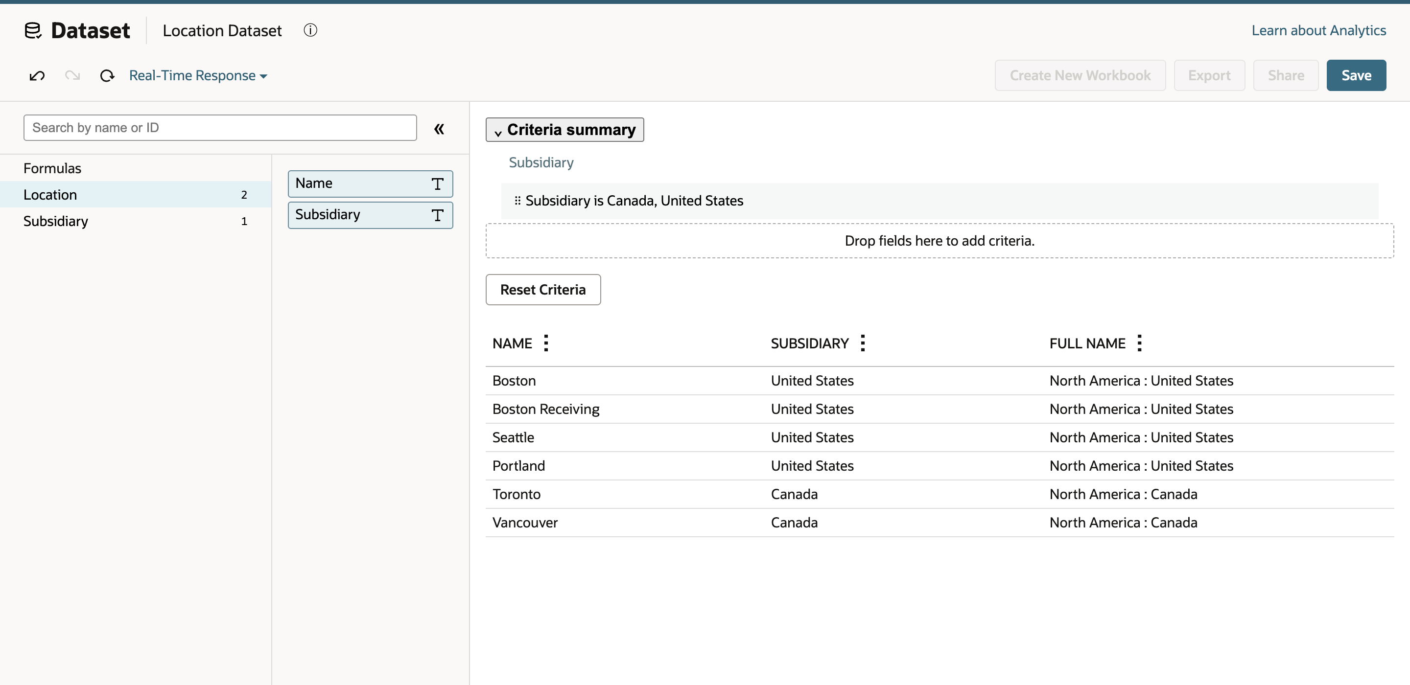Click the Share button
1410x685 pixels.
pyautogui.click(x=1286, y=75)
